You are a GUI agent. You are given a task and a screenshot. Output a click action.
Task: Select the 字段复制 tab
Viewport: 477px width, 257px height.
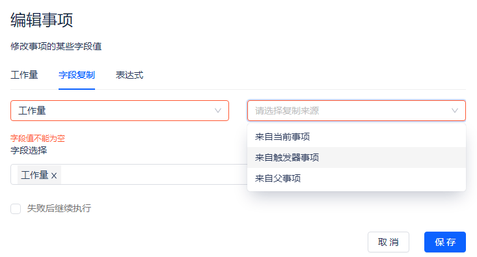pos(77,75)
